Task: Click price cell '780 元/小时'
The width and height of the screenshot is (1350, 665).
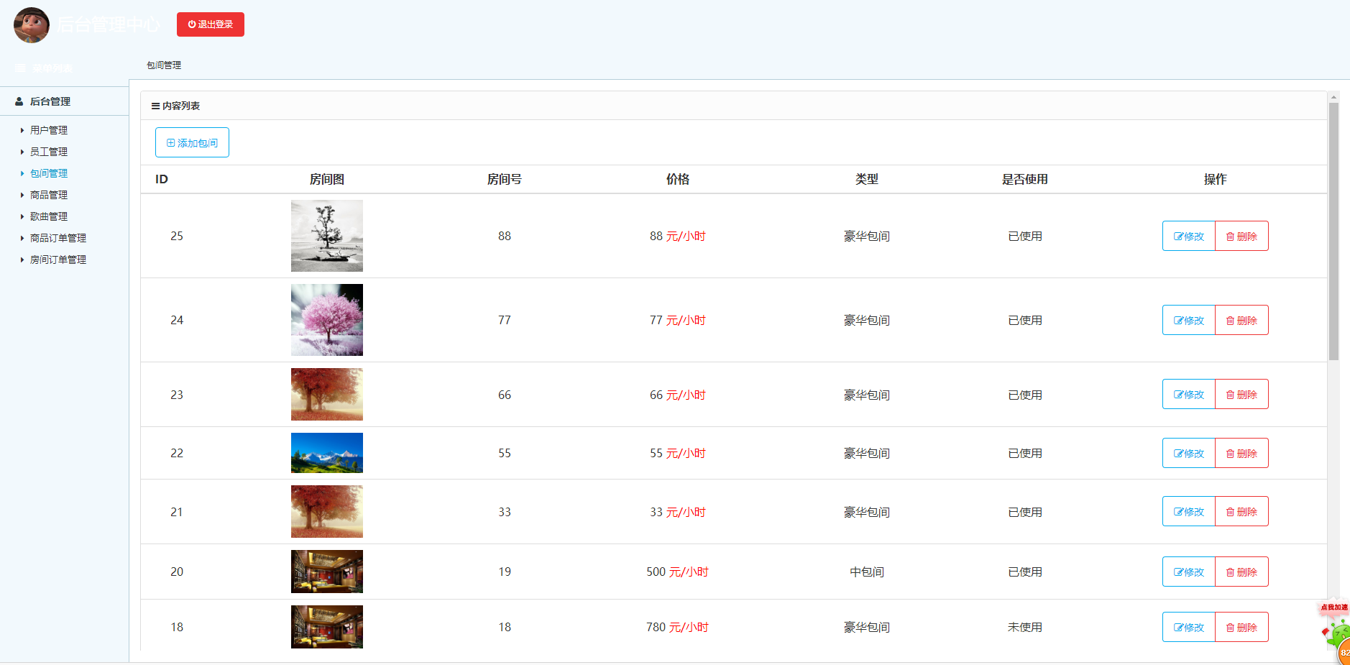Action: [677, 627]
